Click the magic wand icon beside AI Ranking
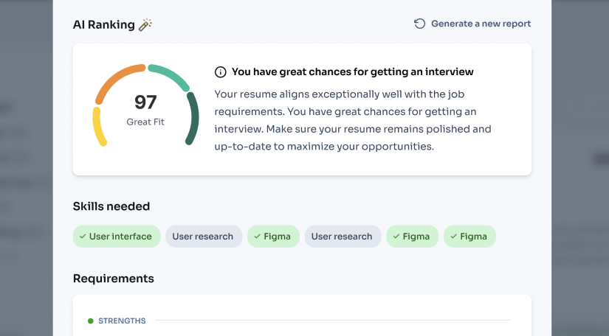The height and width of the screenshot is (336, 609). [x=145, y=24]
